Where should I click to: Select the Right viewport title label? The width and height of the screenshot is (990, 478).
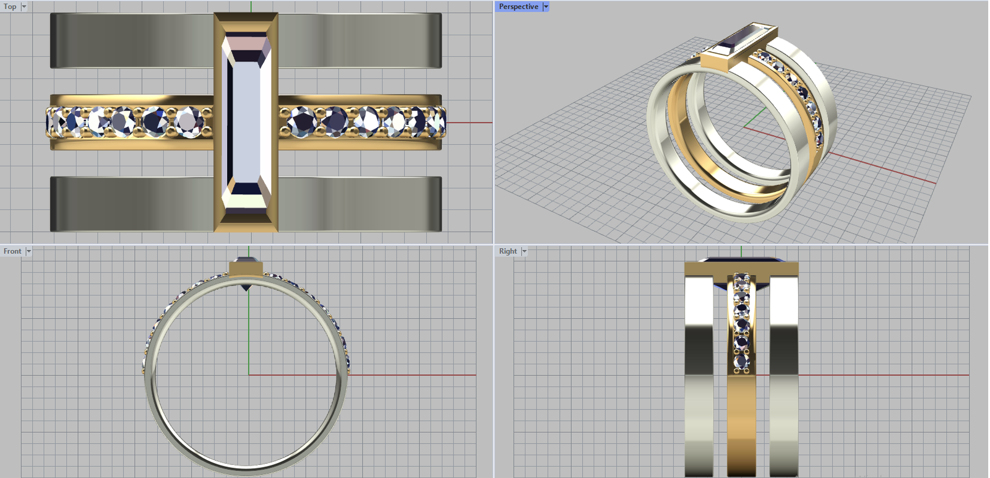[x=507, y=251]
